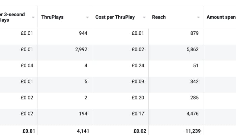236x135 pixels.
Task: Select the £0.20 Cost per ThruPlay cell
Action: (138, 98)
